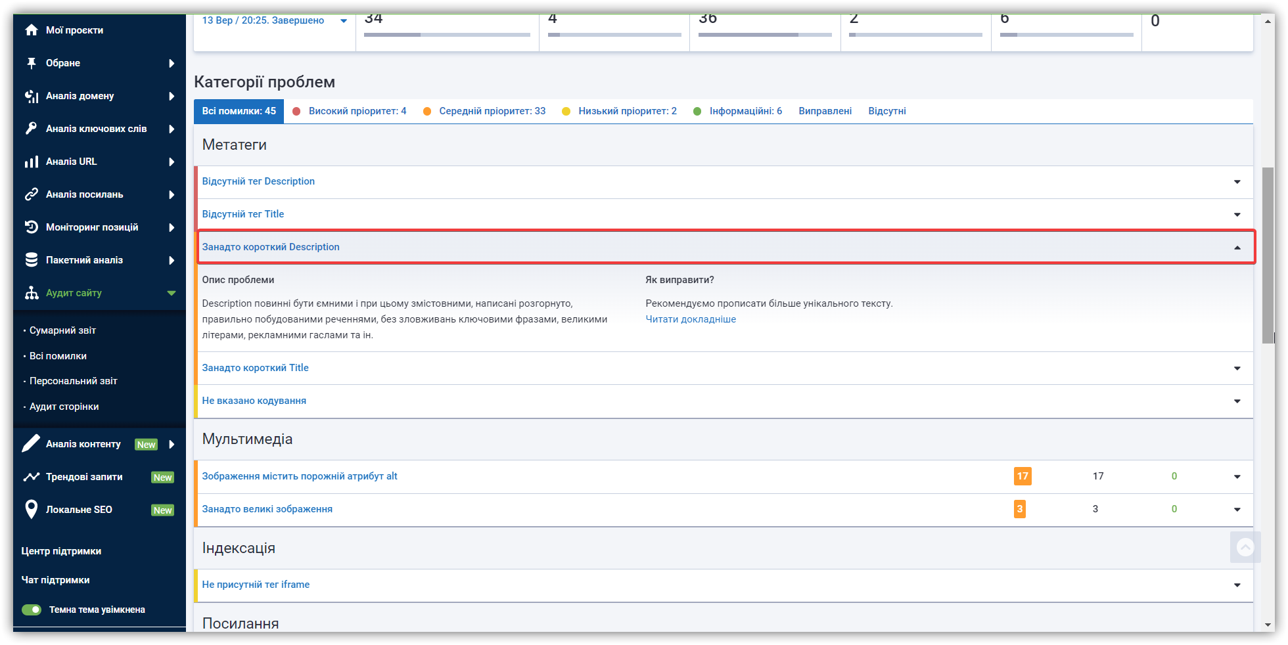Expand the Занадто короткий Title row arrow
Screen dimensions: 1288x645
pos(1237,368)
